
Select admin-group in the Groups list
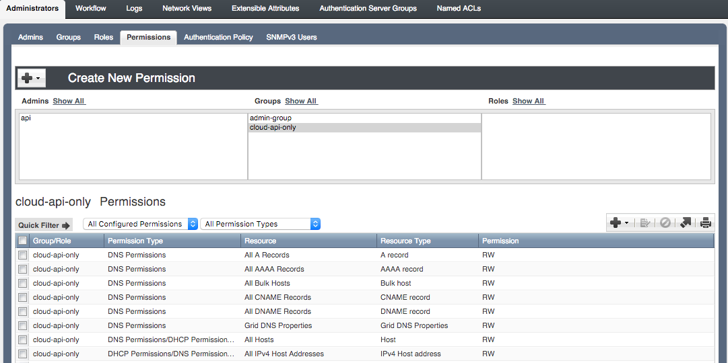point(364,118)
